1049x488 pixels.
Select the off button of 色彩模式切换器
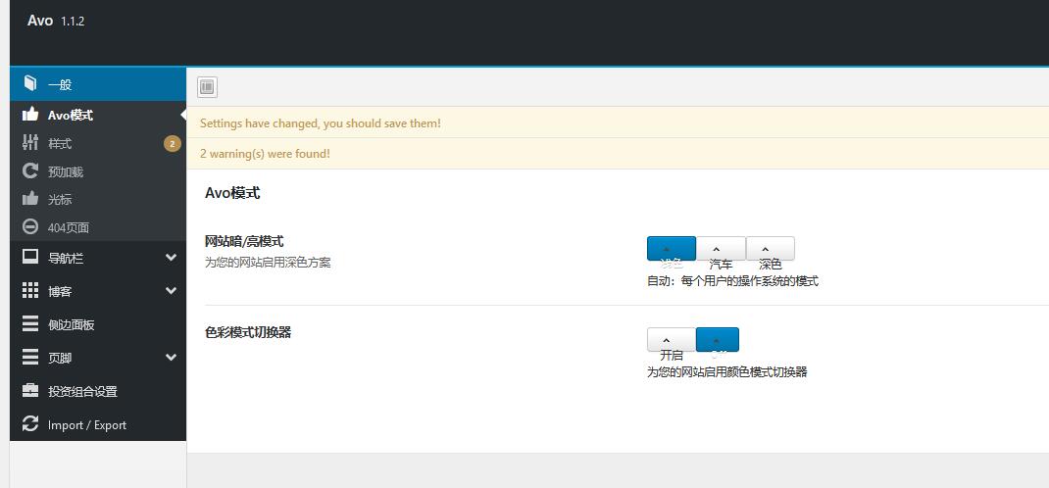[x=718, y=340]
